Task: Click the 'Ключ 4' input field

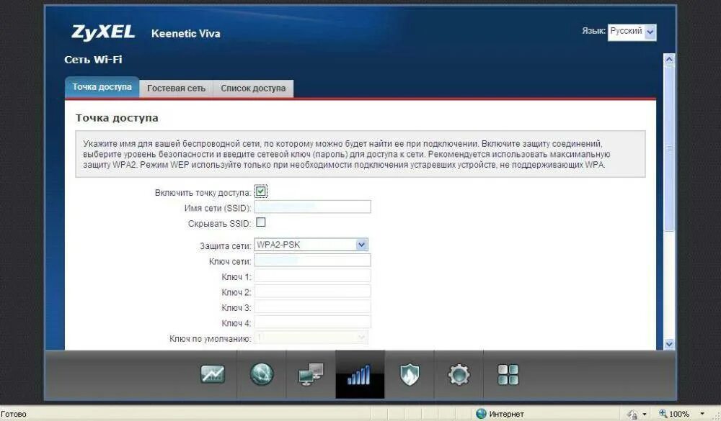Action: [312, 322]
